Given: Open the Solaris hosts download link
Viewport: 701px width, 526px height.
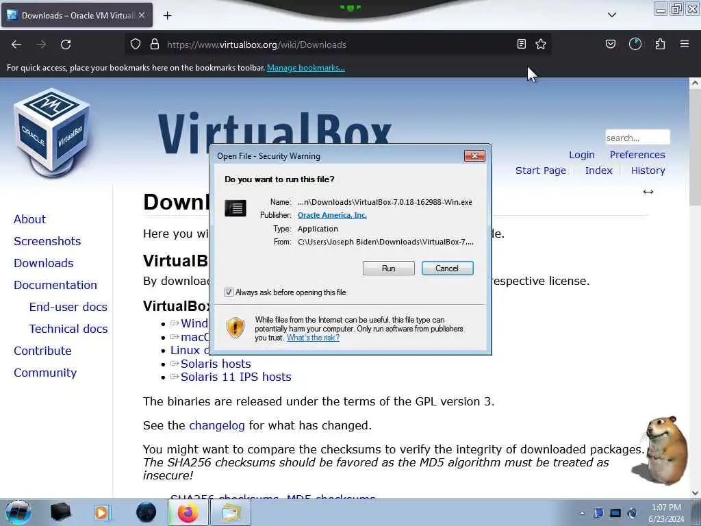Looking at the screenshot, I should [x=216, y=364].
